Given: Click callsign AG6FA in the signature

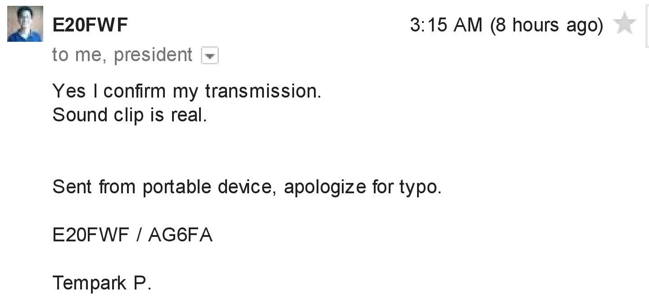Looking at the screenshot, I should pos(180,235).
